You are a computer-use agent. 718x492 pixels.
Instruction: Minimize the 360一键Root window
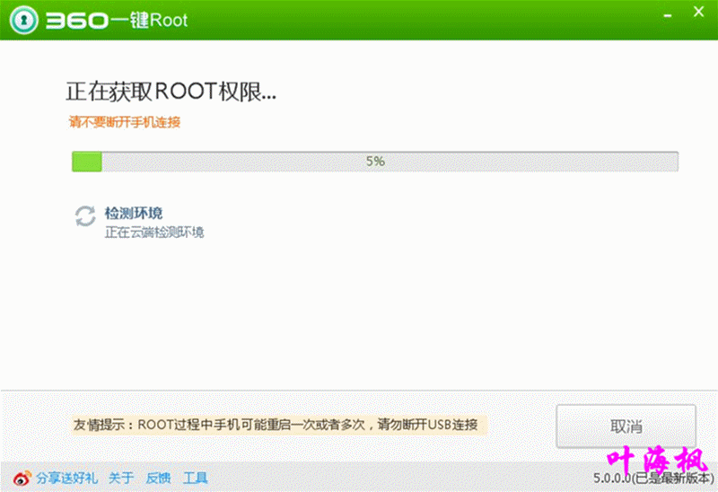[x=668, y=15]
